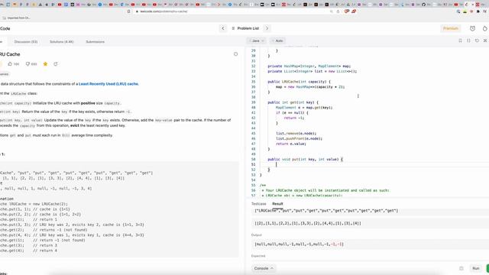
Task: Click the streak flame icon in header
Action: 485,28
